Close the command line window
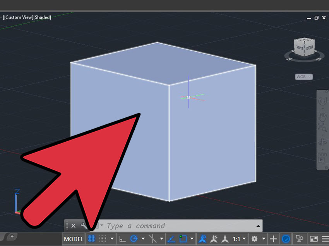 [73, 226]
